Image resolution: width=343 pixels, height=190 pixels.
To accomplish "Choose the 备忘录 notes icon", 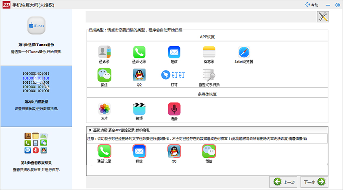I will 209,52.
